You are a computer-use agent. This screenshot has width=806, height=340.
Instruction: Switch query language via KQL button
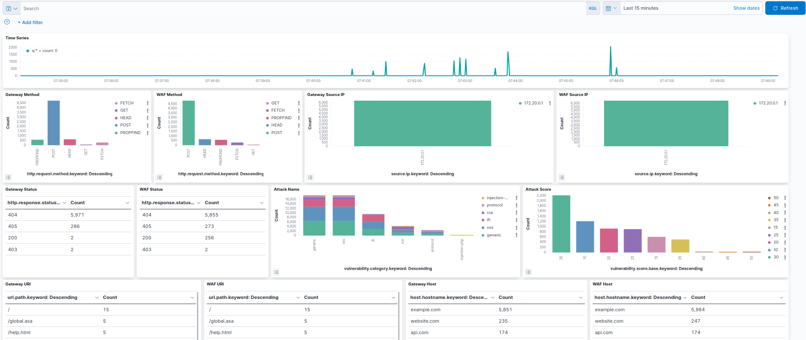coord(593,8)
